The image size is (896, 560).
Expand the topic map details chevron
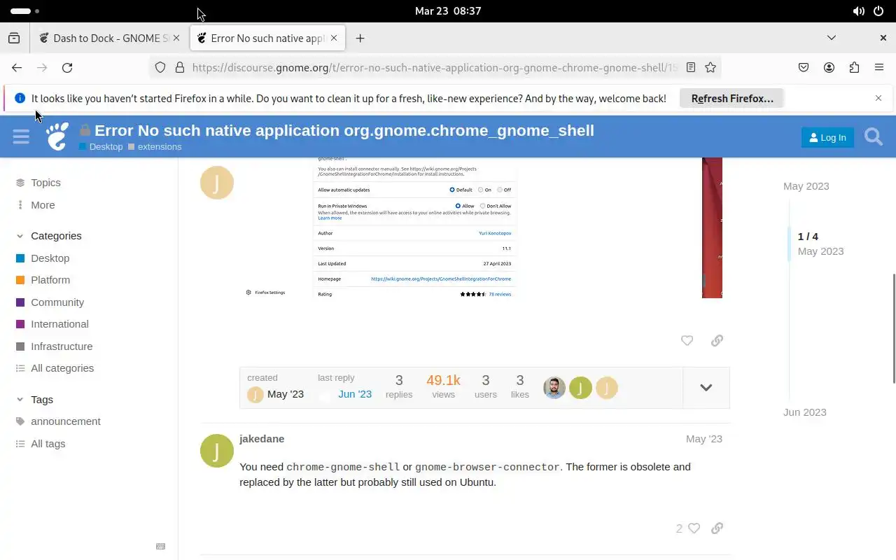pos(706,387)
